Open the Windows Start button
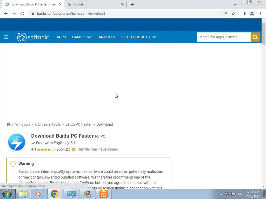 tap(7, 194)
